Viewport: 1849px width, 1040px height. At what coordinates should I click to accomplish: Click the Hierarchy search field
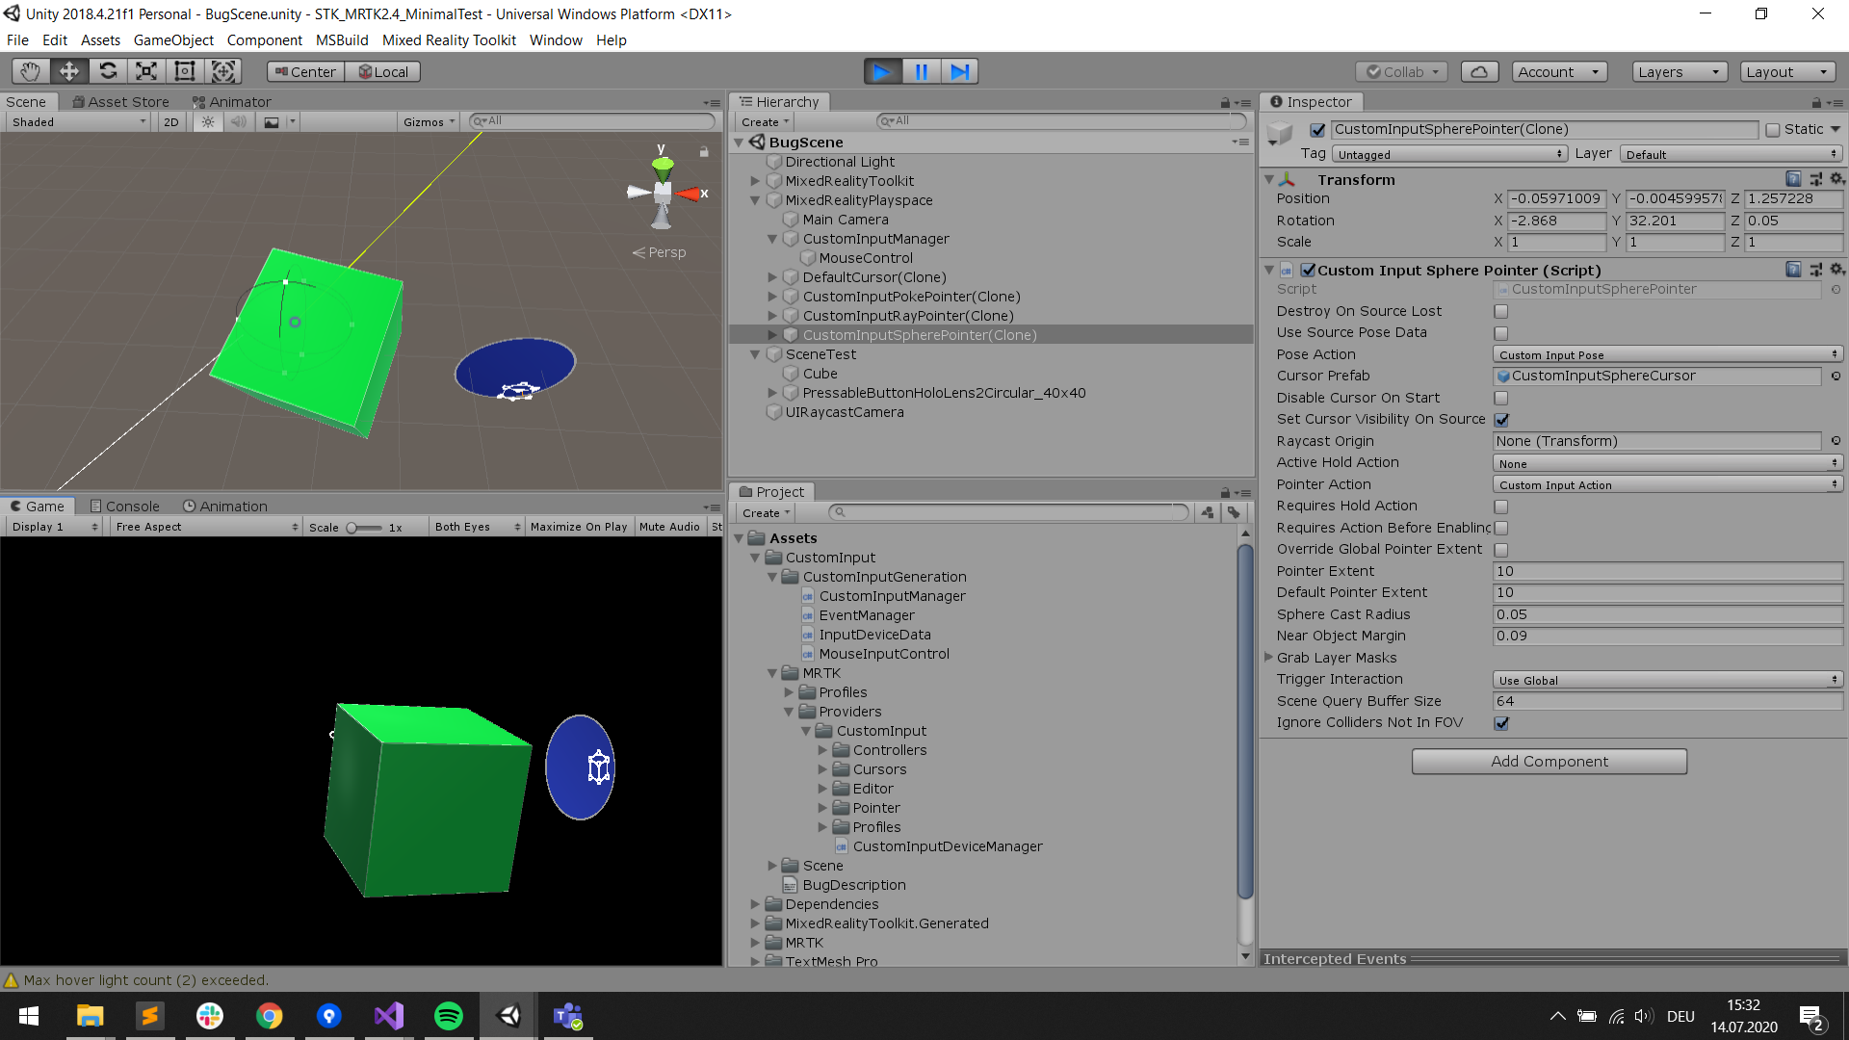click(1059, 120)
